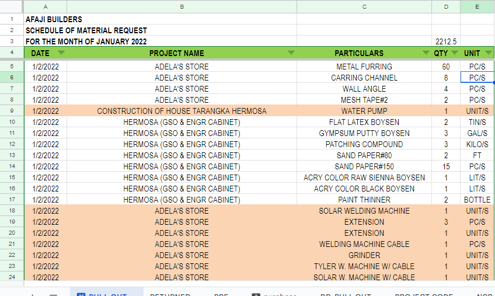This screenshot has width=495, height=296.
Task: Select the WATER PUMP cell
Action: tap(364, 111)
